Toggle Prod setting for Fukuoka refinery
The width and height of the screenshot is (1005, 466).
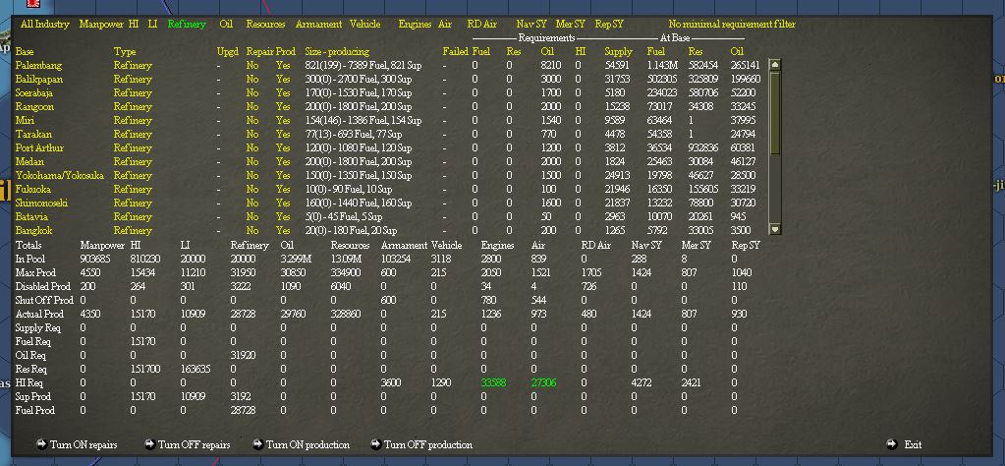pos(283,189)
